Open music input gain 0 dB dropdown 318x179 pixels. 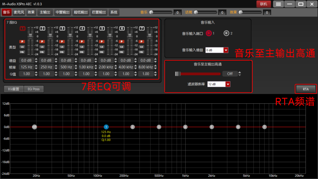(x=226, y=50)
